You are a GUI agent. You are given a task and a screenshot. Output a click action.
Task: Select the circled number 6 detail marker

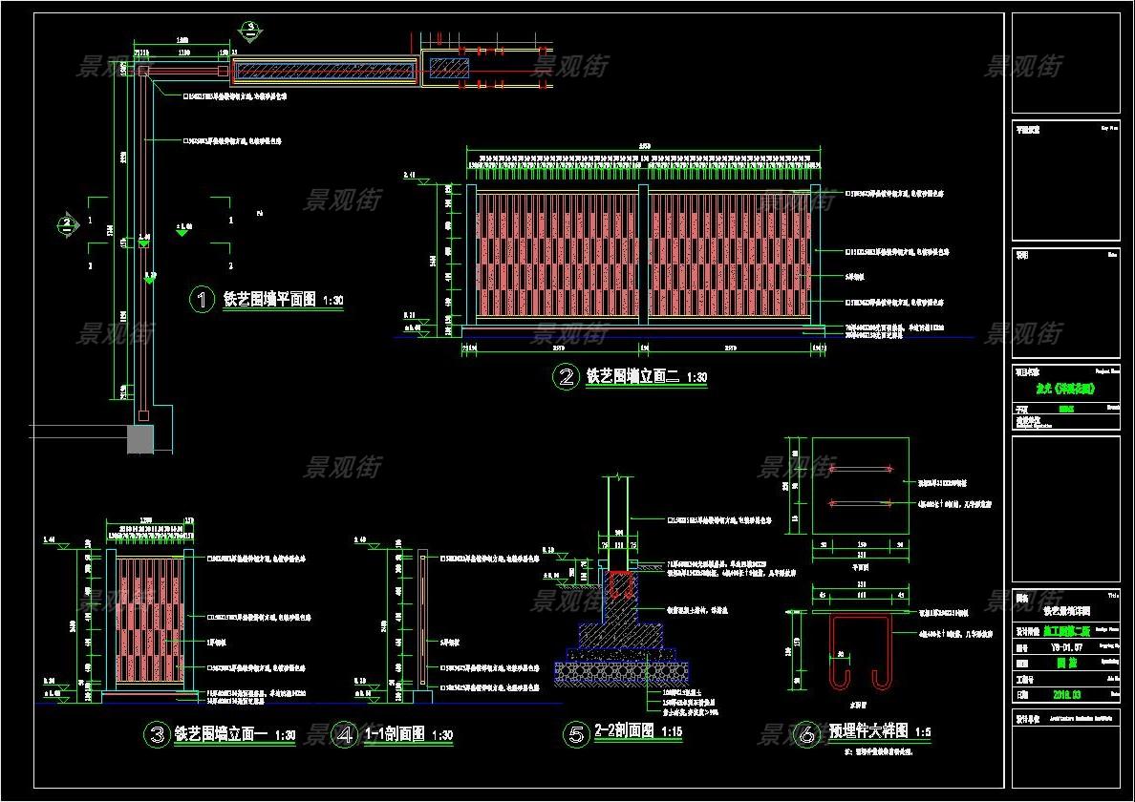(807, 733)
